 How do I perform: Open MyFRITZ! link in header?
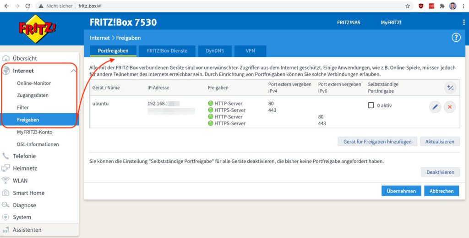point(391,22)
